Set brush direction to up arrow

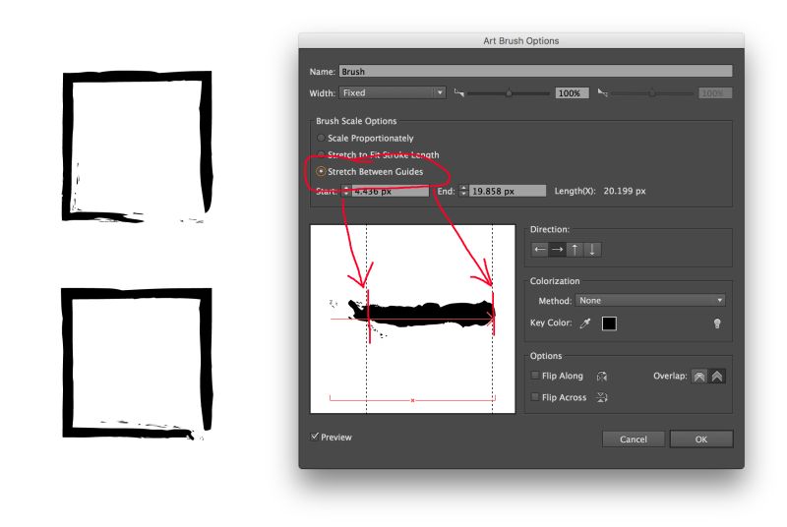[x=575, y=249]
